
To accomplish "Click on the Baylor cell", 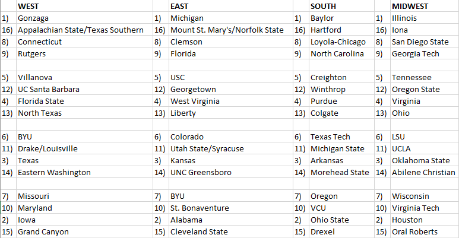I will click(322, 18).
